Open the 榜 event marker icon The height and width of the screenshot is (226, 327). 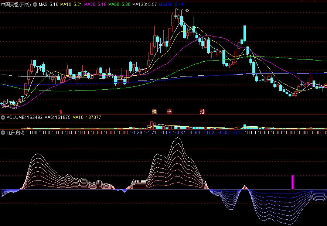(x=154, y=112)
